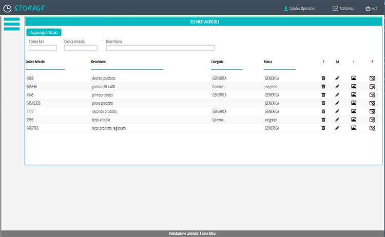Open image icon for article 565656
The width and height of the screenshot is (385, 237).
pos(354,86)
